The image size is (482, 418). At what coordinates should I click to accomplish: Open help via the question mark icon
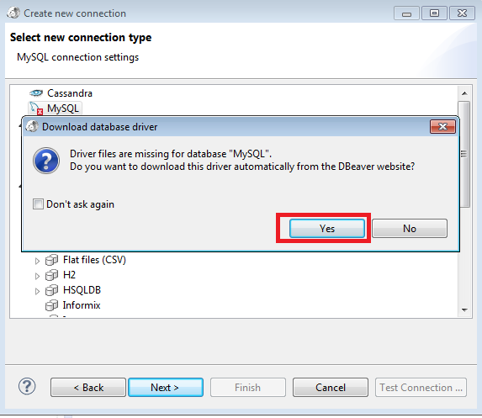click(x=27, y=386)
